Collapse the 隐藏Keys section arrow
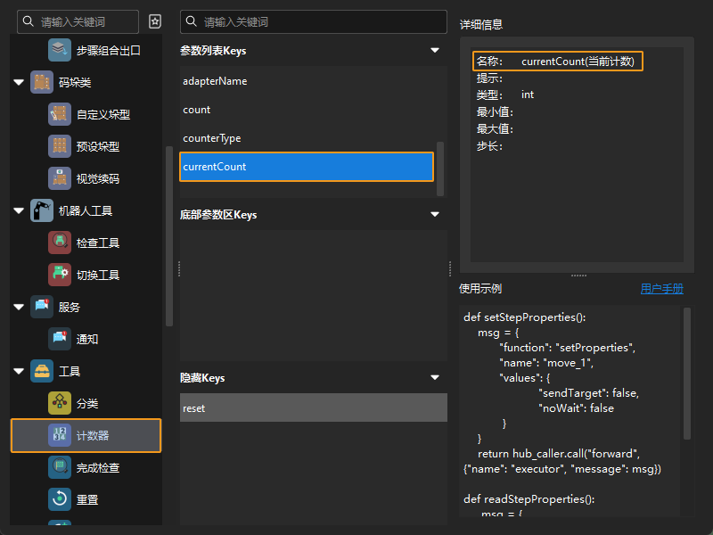The width and height of the screenshot is (713, 535). click(435, 378)
